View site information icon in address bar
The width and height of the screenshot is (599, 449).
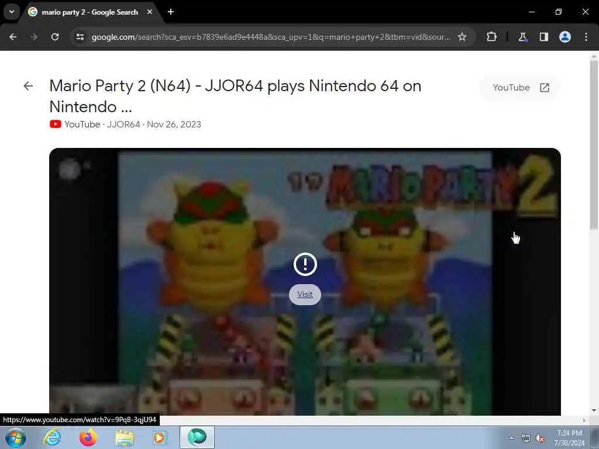pyautogui.click(x=80, y=37)
